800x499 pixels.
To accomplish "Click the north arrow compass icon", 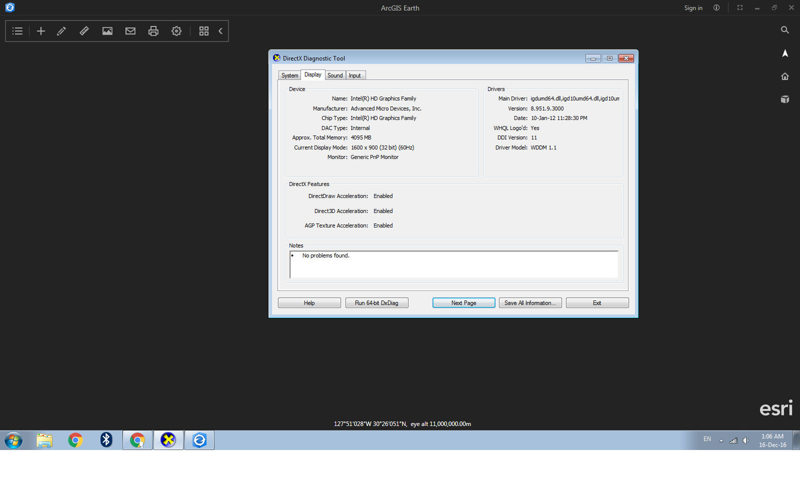I will pyautogui.click(x=785, y=53).
